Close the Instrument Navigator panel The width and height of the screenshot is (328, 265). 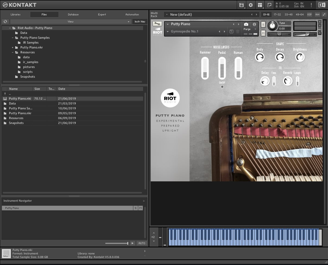pos(144,201)
